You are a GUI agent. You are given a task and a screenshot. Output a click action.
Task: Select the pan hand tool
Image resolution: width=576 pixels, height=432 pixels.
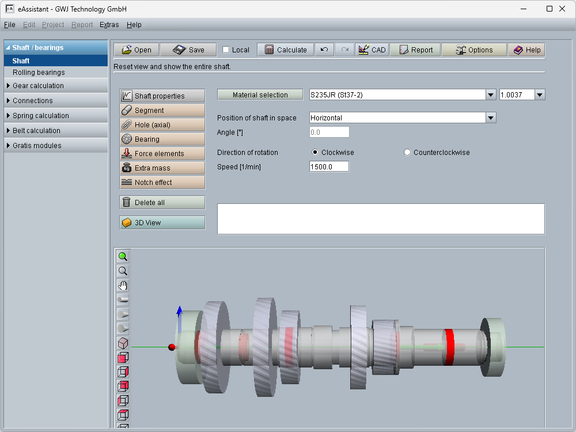[123, 286]
